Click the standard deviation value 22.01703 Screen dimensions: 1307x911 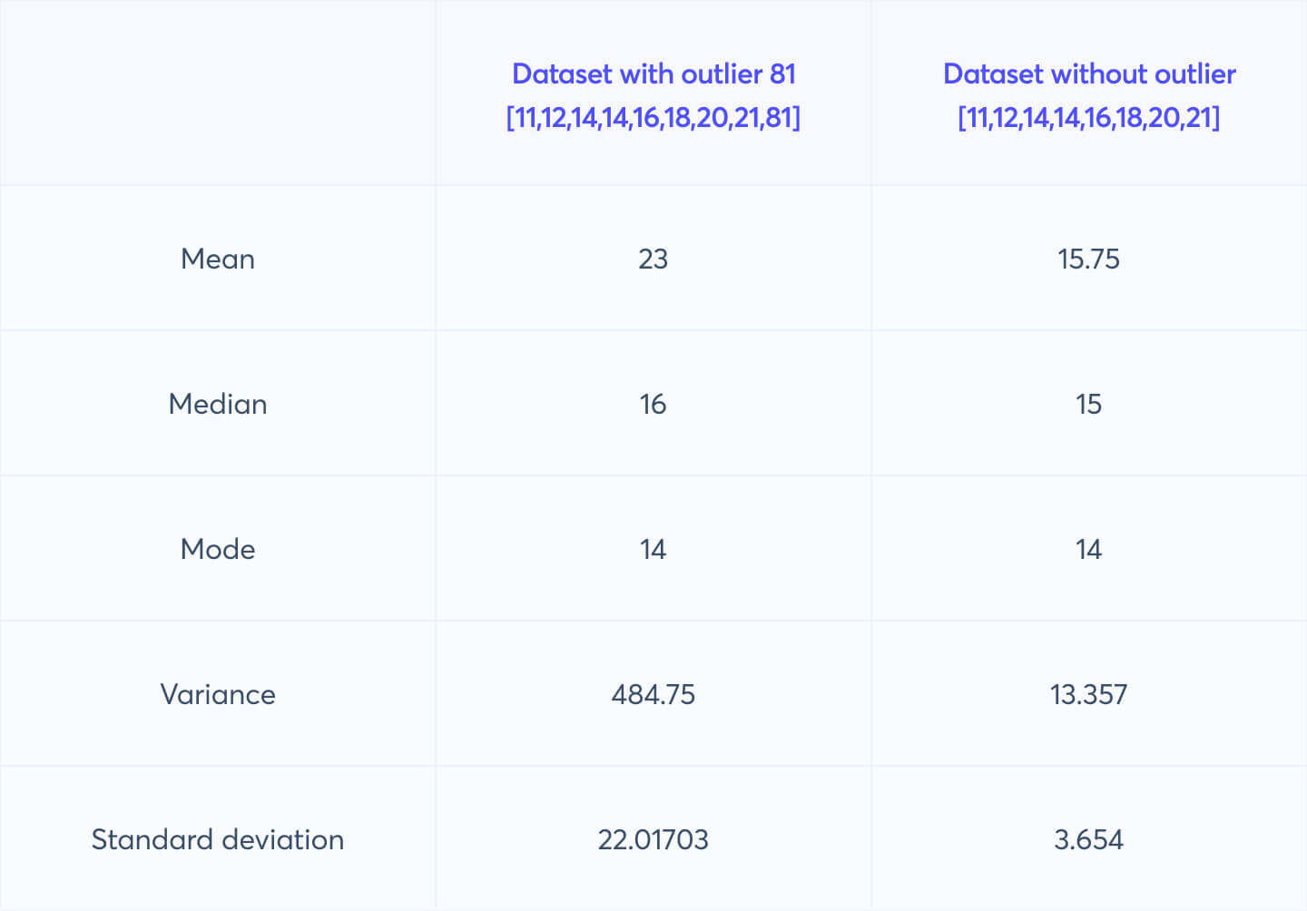(653, 839)
